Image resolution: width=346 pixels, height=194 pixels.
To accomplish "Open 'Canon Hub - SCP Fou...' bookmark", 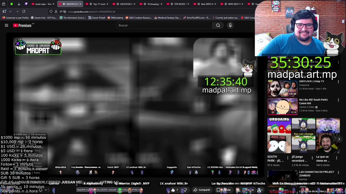I will point(44,18).
